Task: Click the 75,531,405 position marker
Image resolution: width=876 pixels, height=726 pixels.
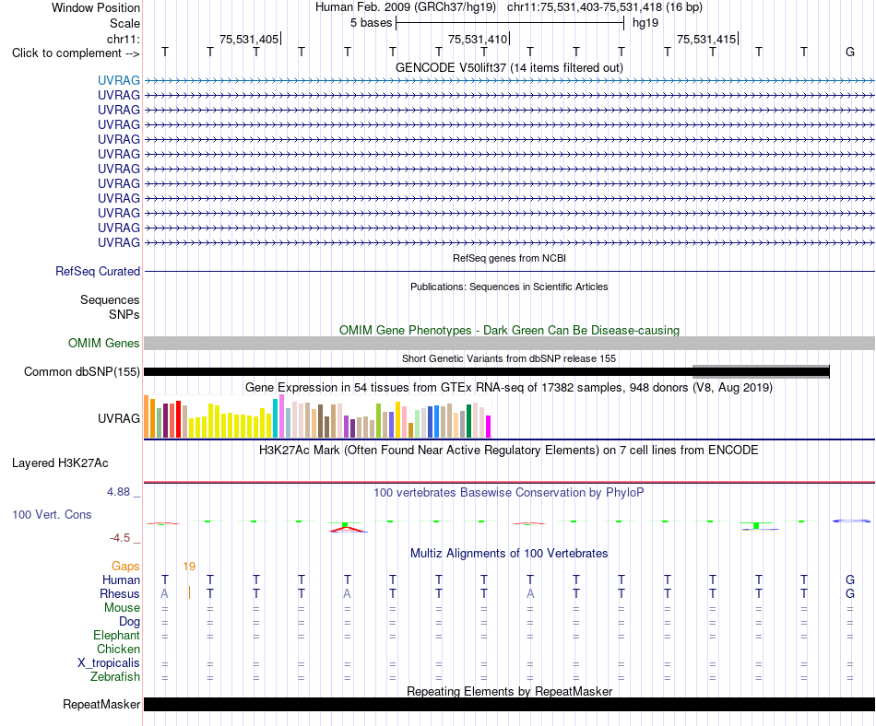Action: (x=250, y=39)
